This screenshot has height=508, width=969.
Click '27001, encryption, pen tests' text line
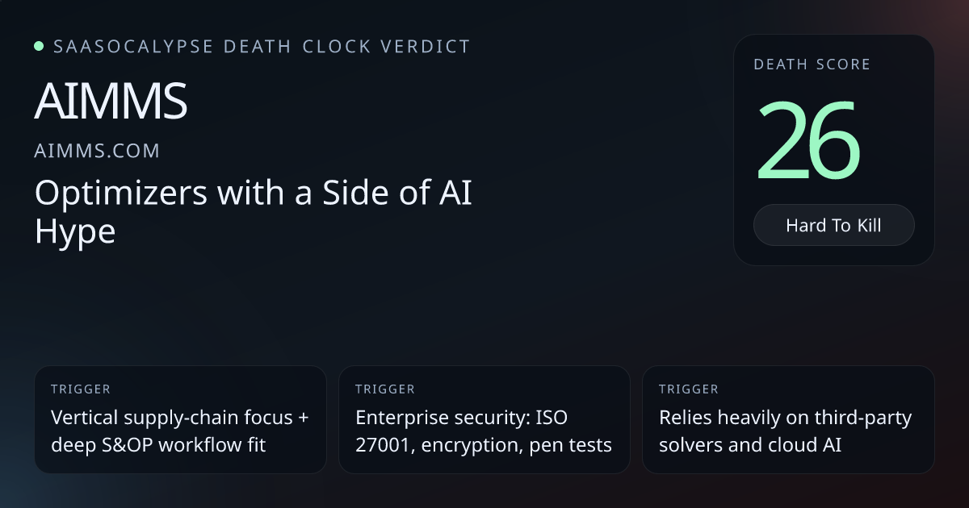483,444
